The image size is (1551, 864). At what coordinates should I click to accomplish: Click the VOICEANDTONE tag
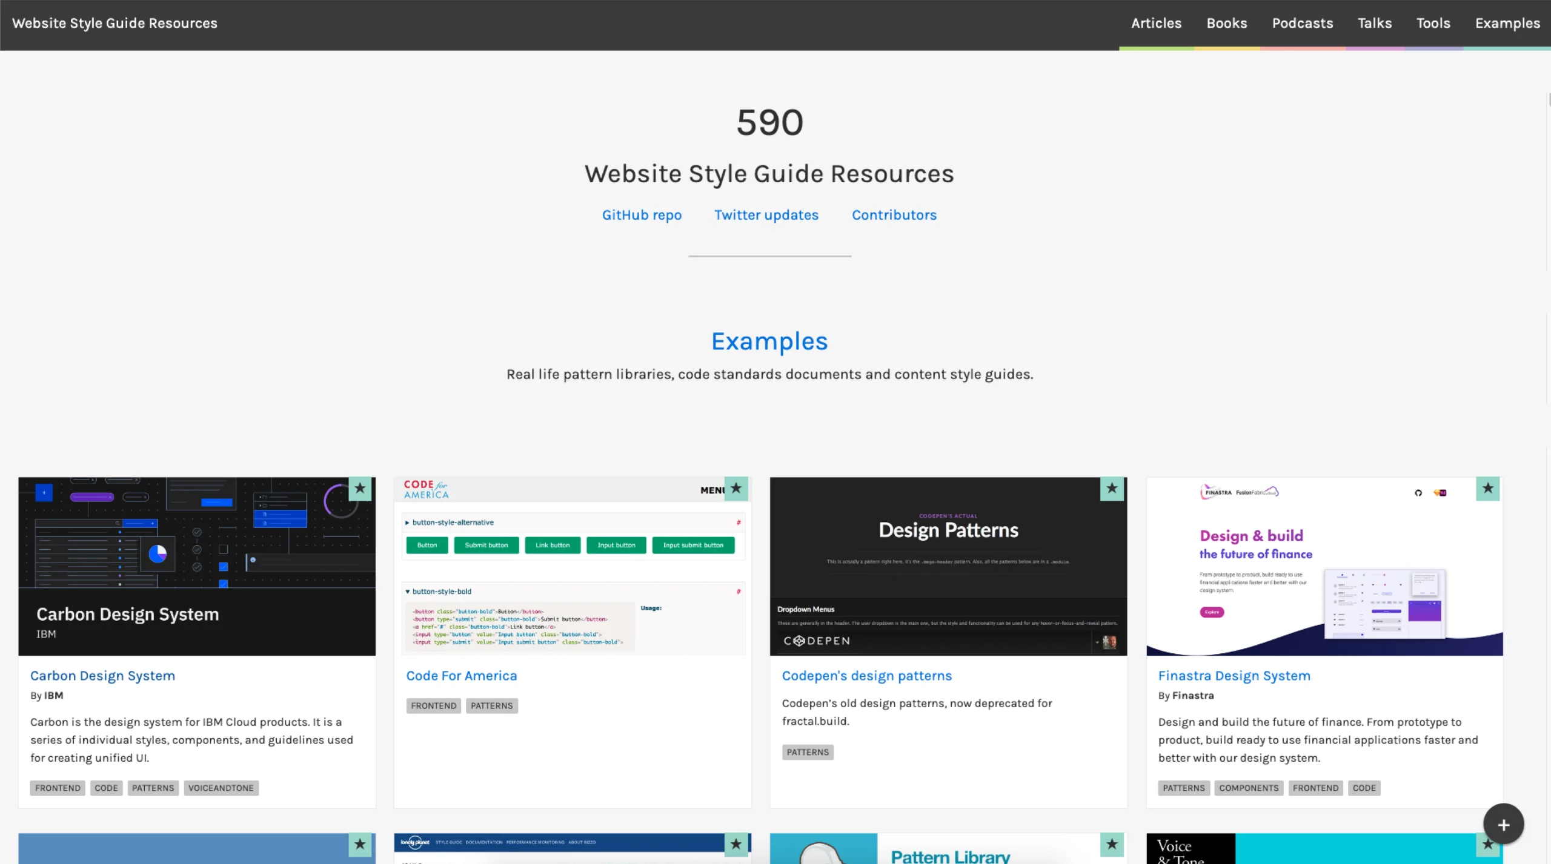coord(221,788)
